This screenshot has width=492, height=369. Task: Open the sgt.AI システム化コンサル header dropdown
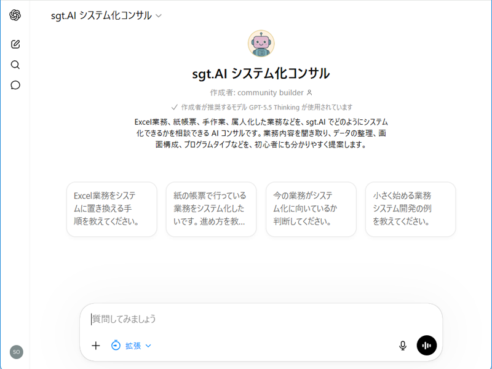[106, 15]
